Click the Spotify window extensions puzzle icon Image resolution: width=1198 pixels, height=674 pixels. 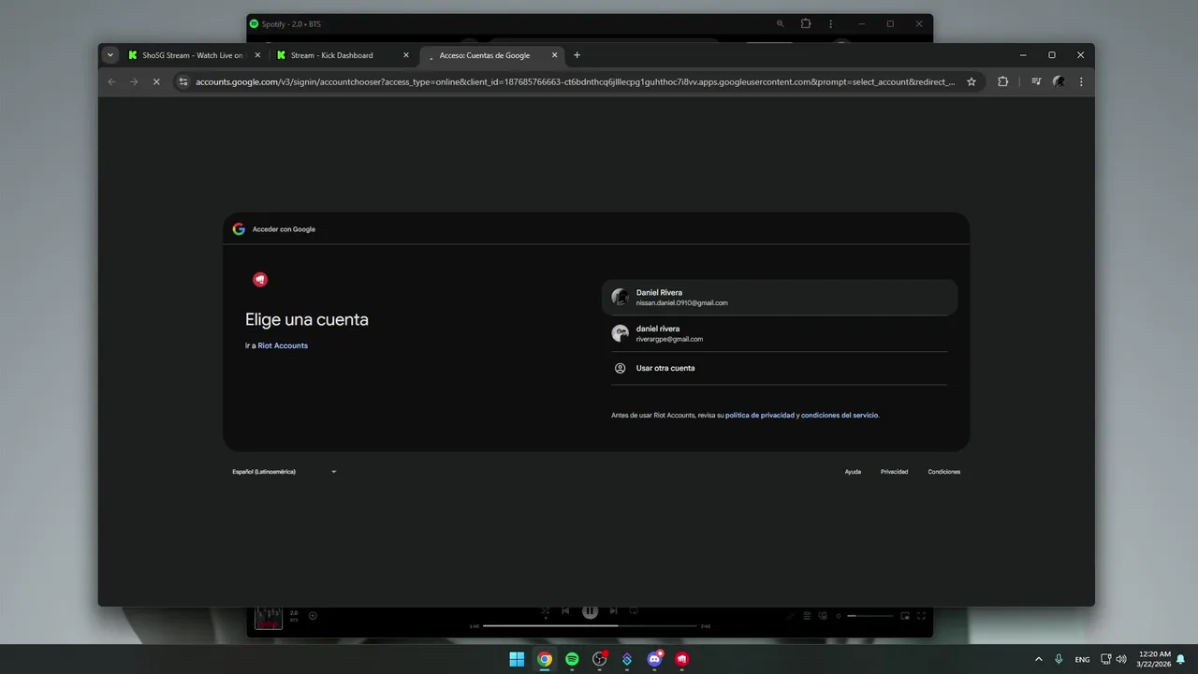click(805, 23)
